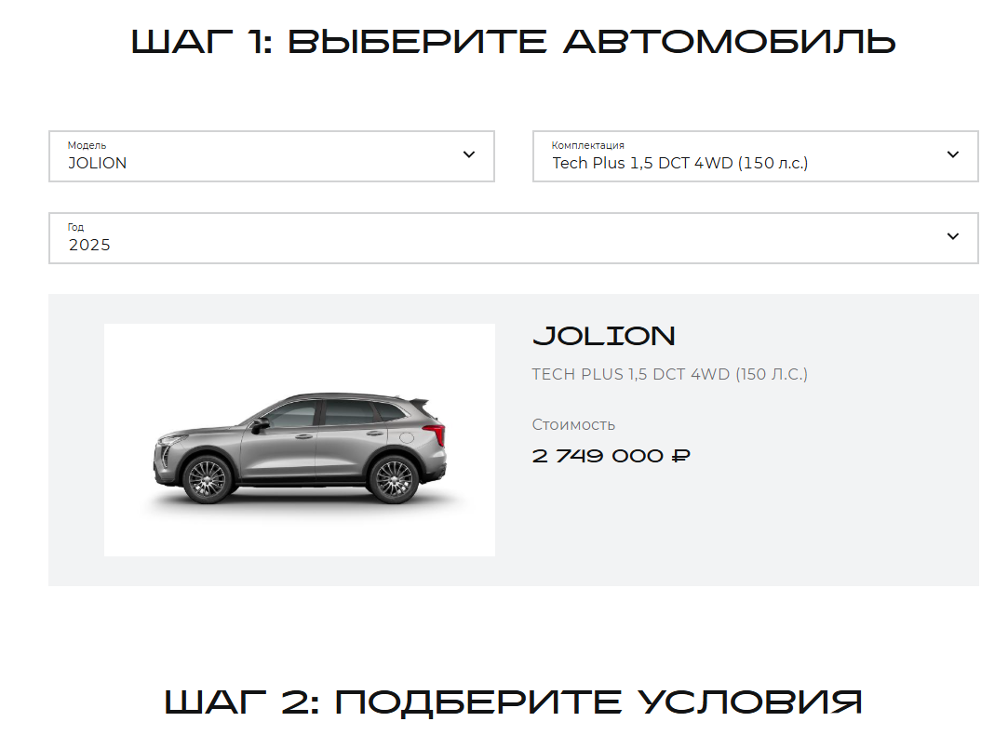Select the JOLION value in the Модель field
Image resolution: width=1008 pixels, height=735 pixels.
pos(98,163)
